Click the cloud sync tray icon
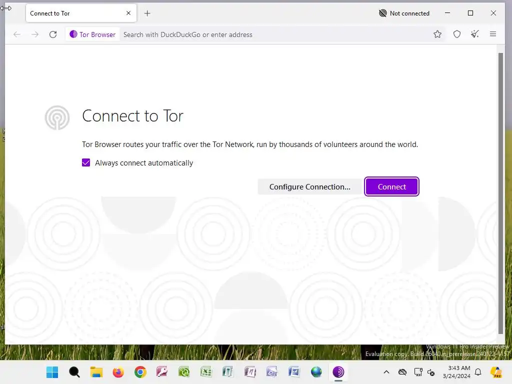This screenshot has width=512, height=384. 402,372
